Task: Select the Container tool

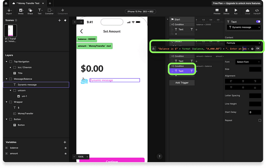Action: [x=49, y=12]
